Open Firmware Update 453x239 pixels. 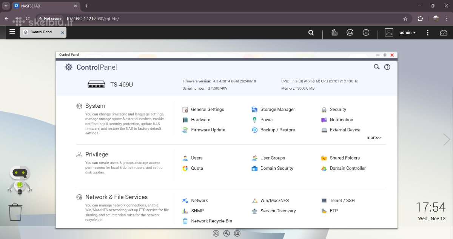tap(204, 130)
